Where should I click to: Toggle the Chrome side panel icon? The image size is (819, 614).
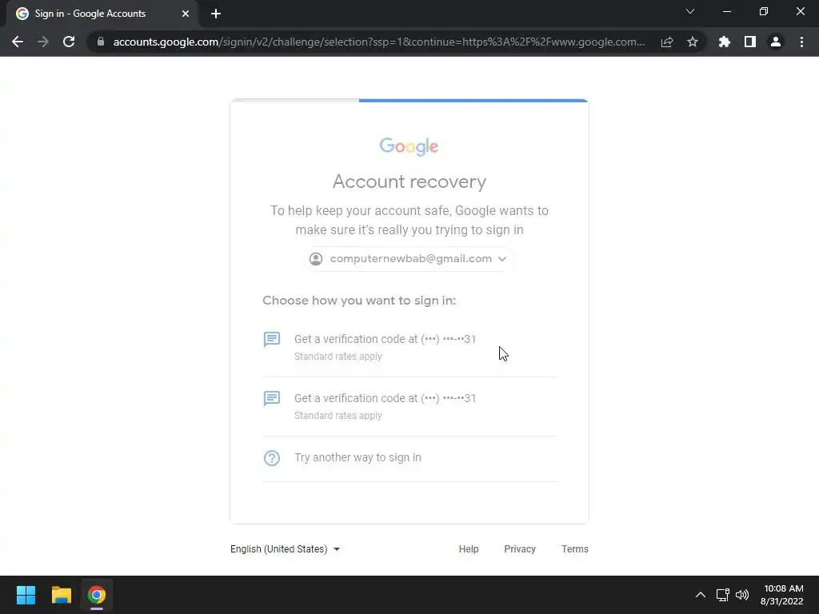(750, 42)
